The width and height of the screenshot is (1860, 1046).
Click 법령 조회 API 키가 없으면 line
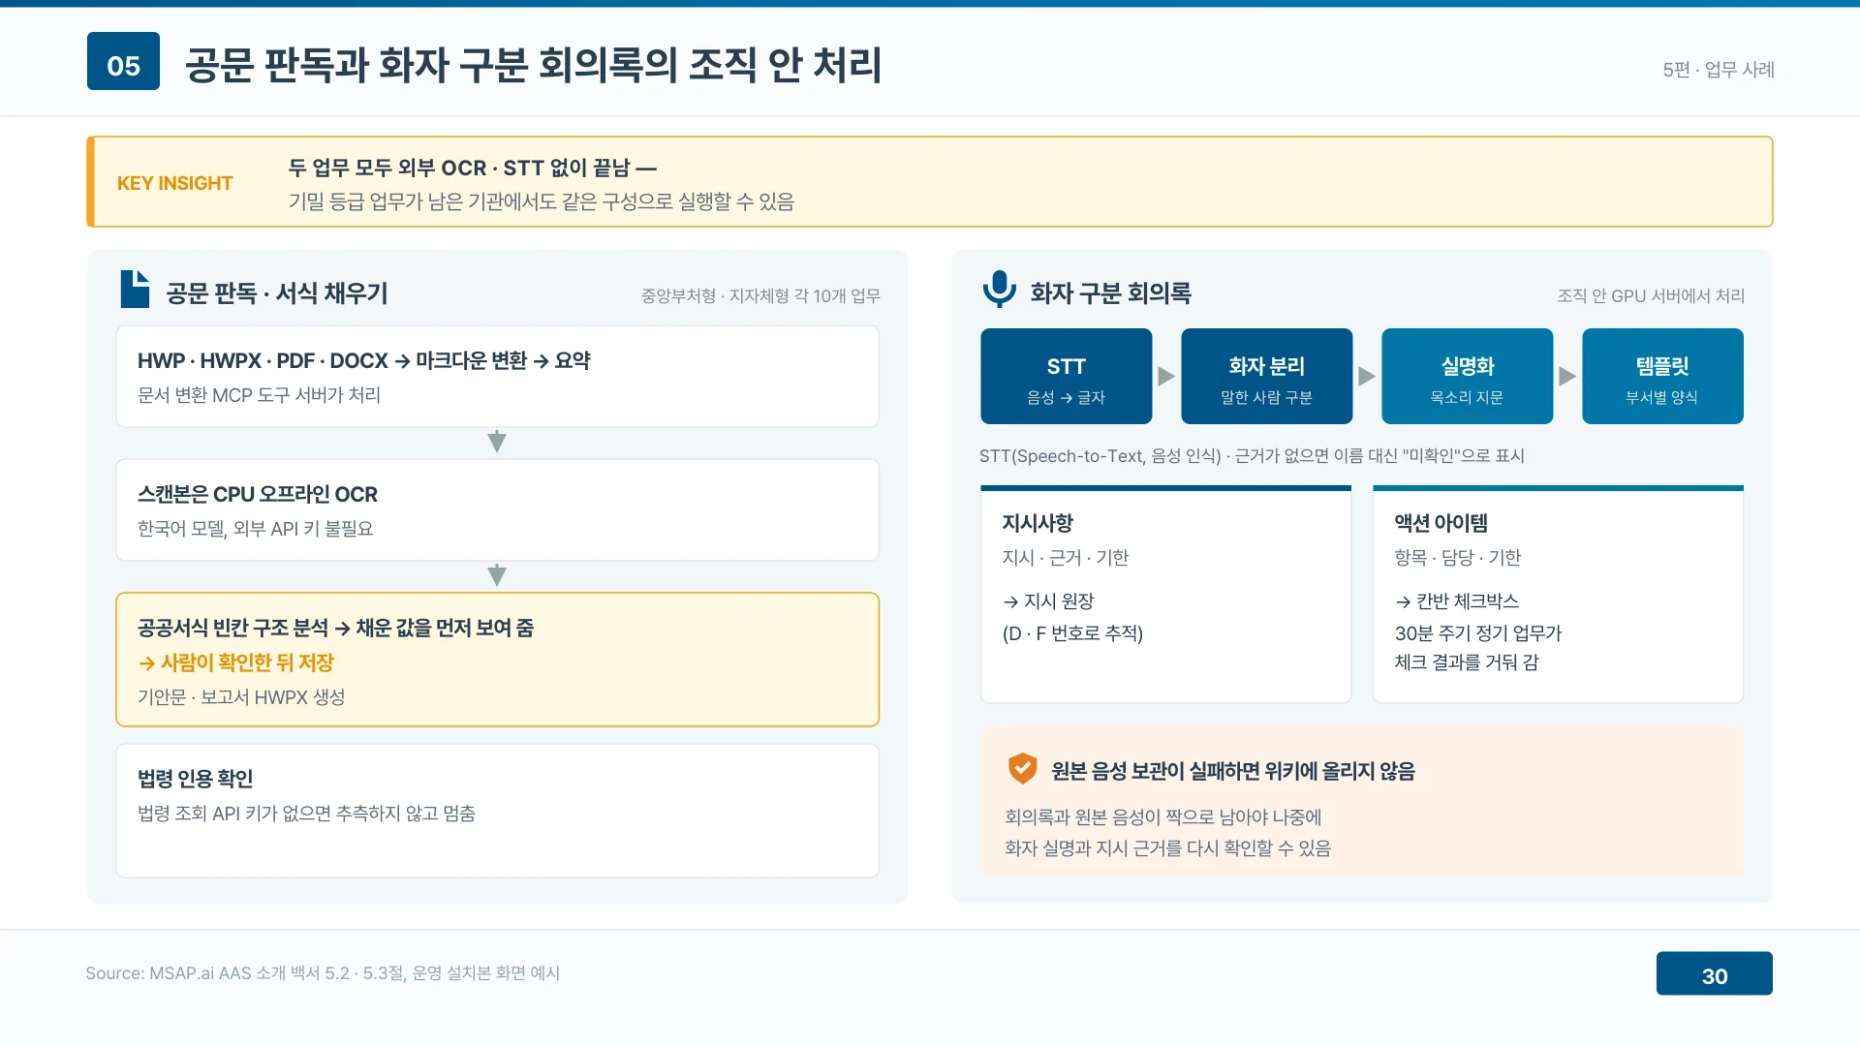(x=306, y=814)
